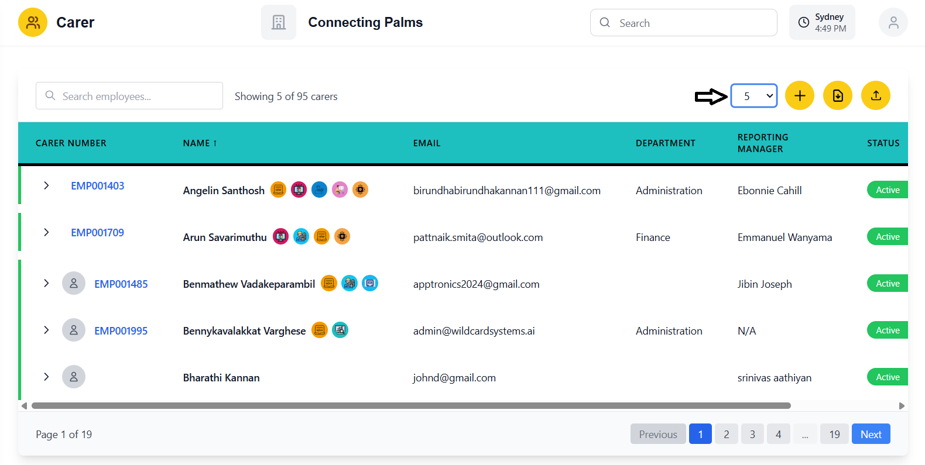Go to page 2
This screenshot has width=925, height=465.
pos(726,434)
